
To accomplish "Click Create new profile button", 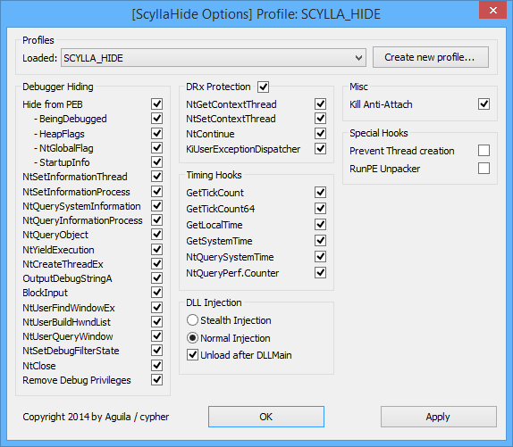I will [431, 57].
